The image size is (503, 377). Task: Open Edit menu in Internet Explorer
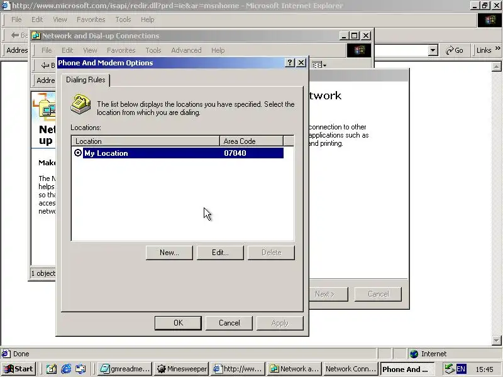click(37, 19)
